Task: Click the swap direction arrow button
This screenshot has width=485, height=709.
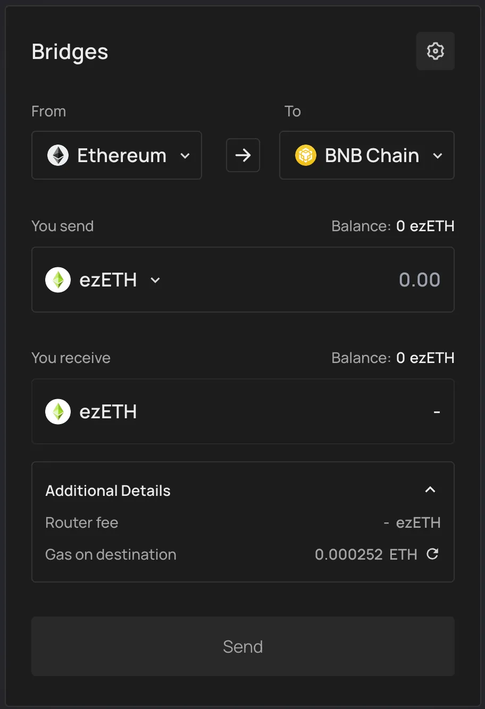Action: (x=243, y=155)
